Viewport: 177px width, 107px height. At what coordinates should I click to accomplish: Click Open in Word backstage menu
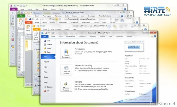point(47,49)
